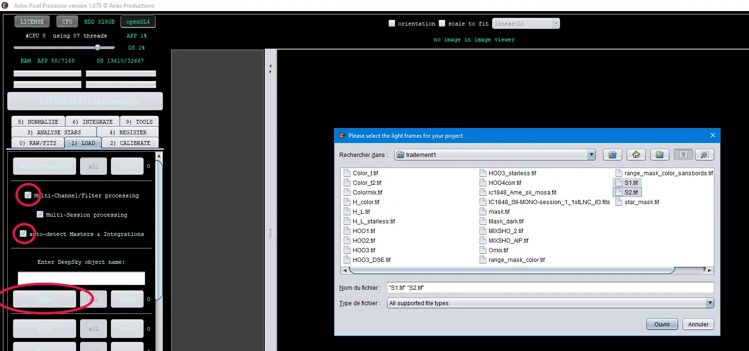Select file HOO1.tif
Viewport: 749px width, 351px height.
360,231
